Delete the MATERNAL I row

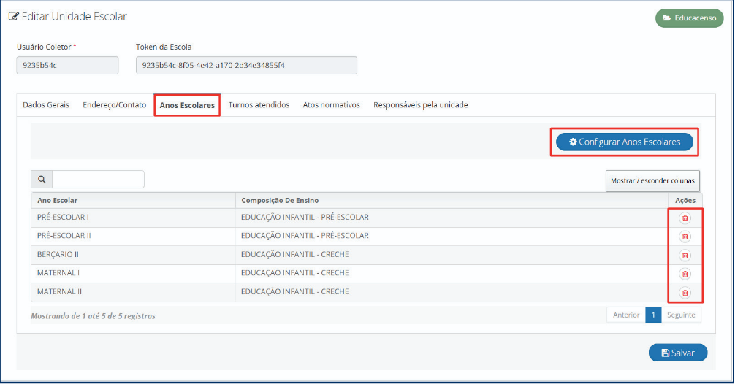click(x=685, y=274)
